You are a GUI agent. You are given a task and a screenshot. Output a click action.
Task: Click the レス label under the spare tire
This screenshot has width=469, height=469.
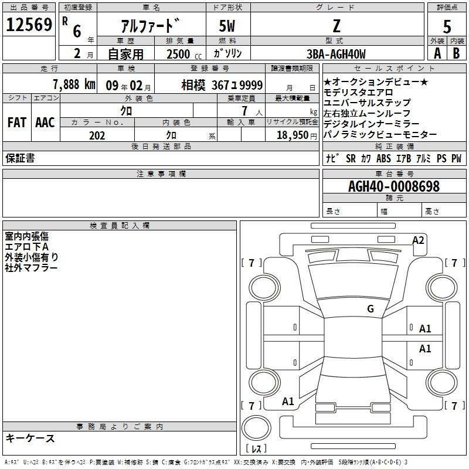[256, 450]
